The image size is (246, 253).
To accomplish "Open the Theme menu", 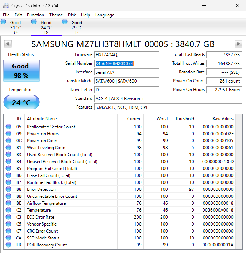I will (x=56, y=15).
